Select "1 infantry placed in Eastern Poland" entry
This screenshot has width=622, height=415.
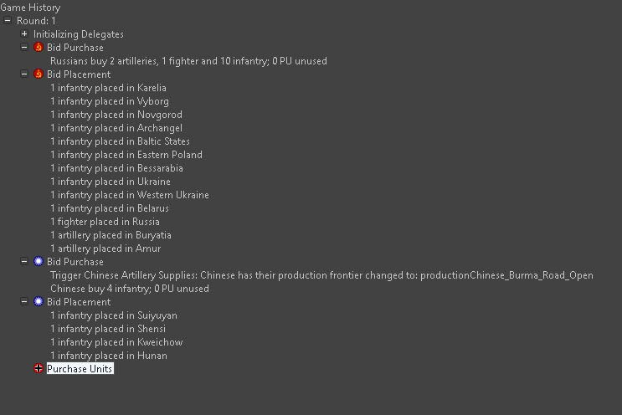(x=126, y=155)
